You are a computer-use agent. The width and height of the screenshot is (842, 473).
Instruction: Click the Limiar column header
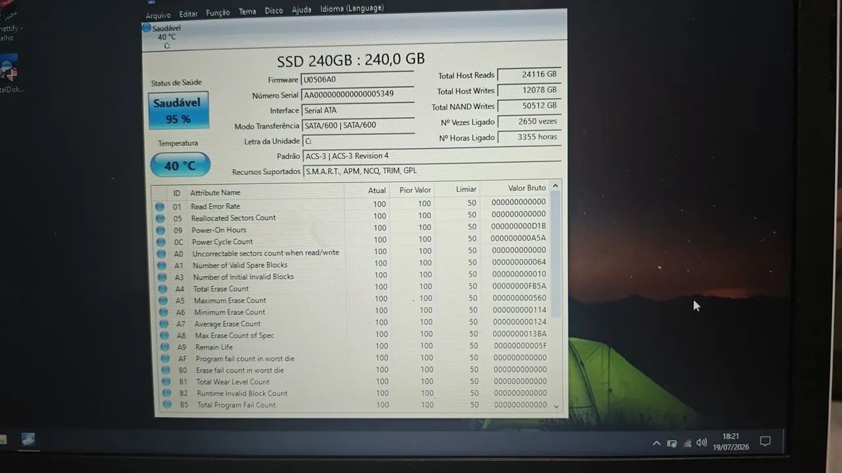(x=466, y=189)
